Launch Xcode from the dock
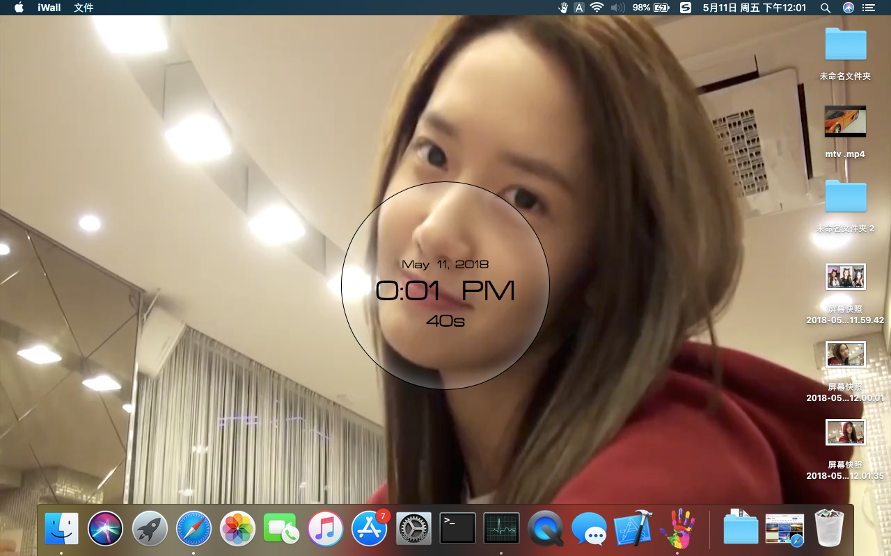This screenshot has height=556, width=891. pos(632,528)
